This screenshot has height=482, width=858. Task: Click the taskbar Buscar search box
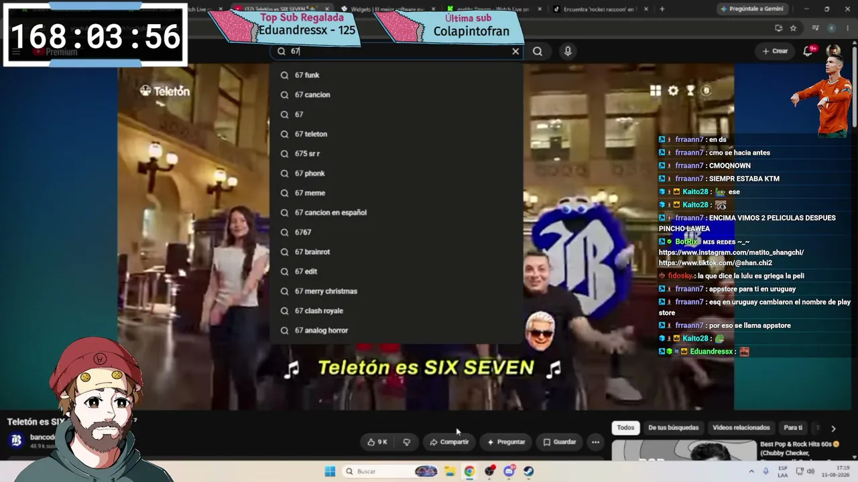coord(390,471)
